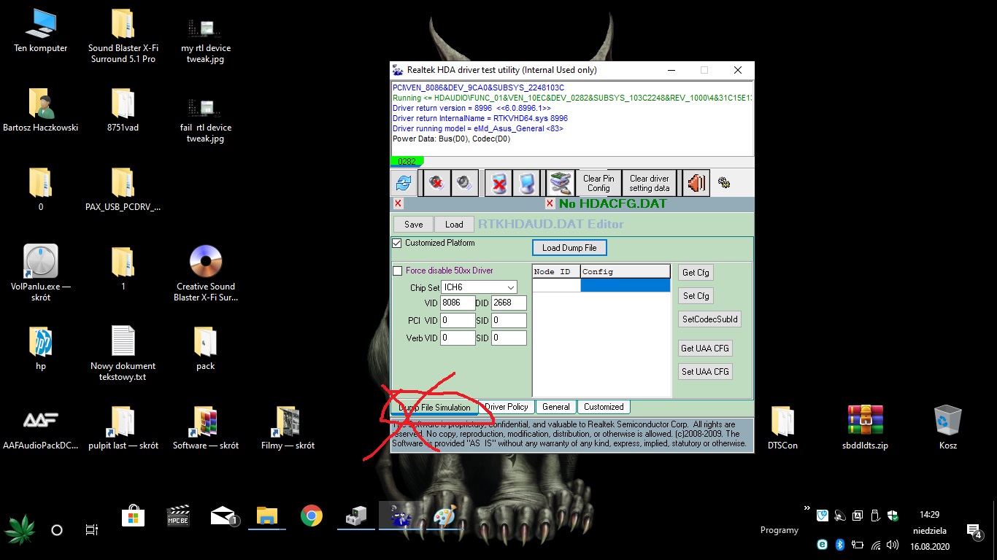Select the PAX_USB_PCDRV folder icon

click(123, 189)
